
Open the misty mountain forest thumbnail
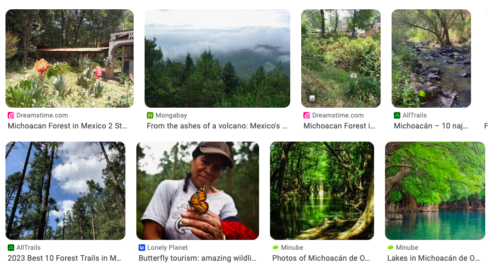(x=217, y=58)
